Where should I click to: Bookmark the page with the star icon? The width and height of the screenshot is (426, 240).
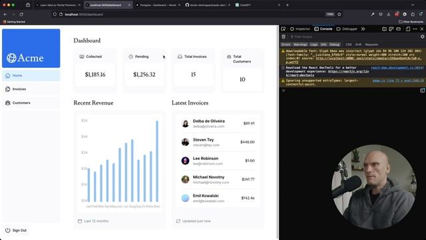339,15
